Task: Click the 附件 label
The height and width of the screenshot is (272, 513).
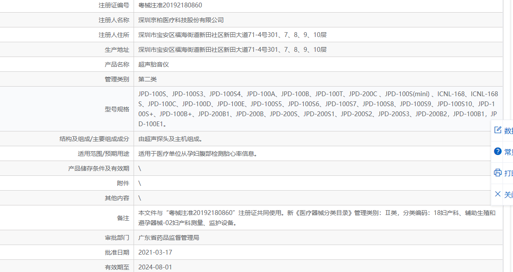Action: tap(123, 183)
